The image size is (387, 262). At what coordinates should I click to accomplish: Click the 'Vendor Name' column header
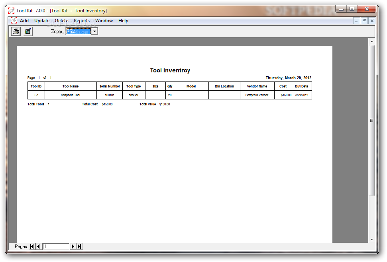[257, 86]
